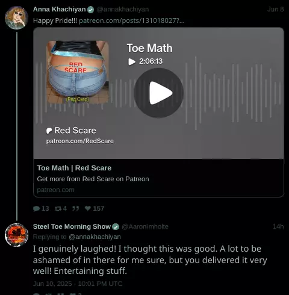This screenshot has width=289, height=295.
Task: Open Steel Toe Morning Show avatar
Action: tap(16, 235)
